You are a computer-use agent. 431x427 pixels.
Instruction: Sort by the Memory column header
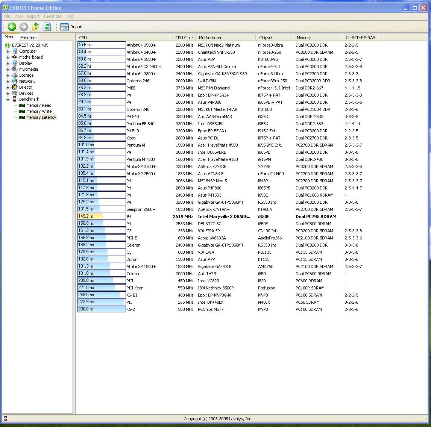pyautogui.click(x=317, y=38)
